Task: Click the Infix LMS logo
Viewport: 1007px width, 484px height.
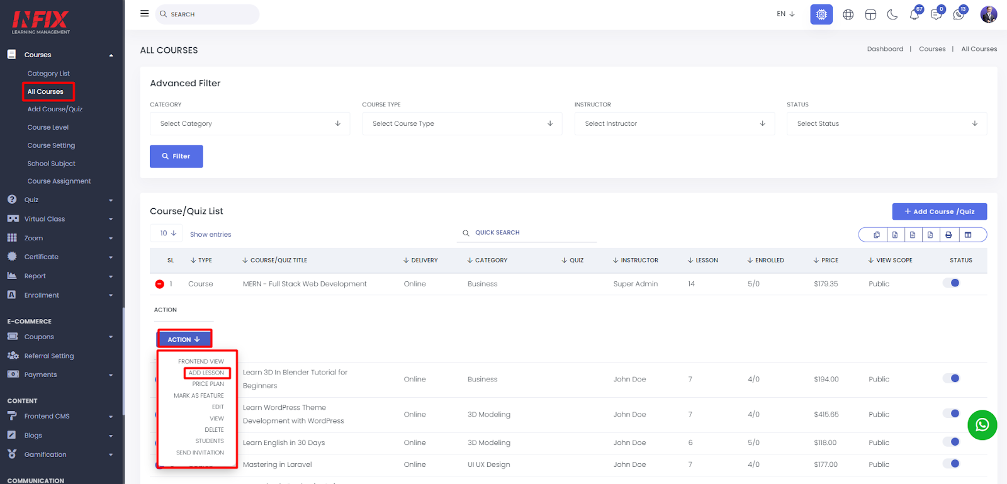Action: tap(41, 22)
